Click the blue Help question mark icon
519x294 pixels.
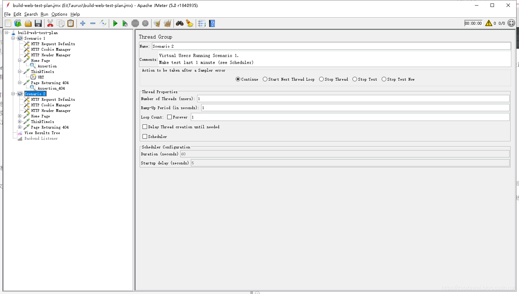click(x=212, y=23)
